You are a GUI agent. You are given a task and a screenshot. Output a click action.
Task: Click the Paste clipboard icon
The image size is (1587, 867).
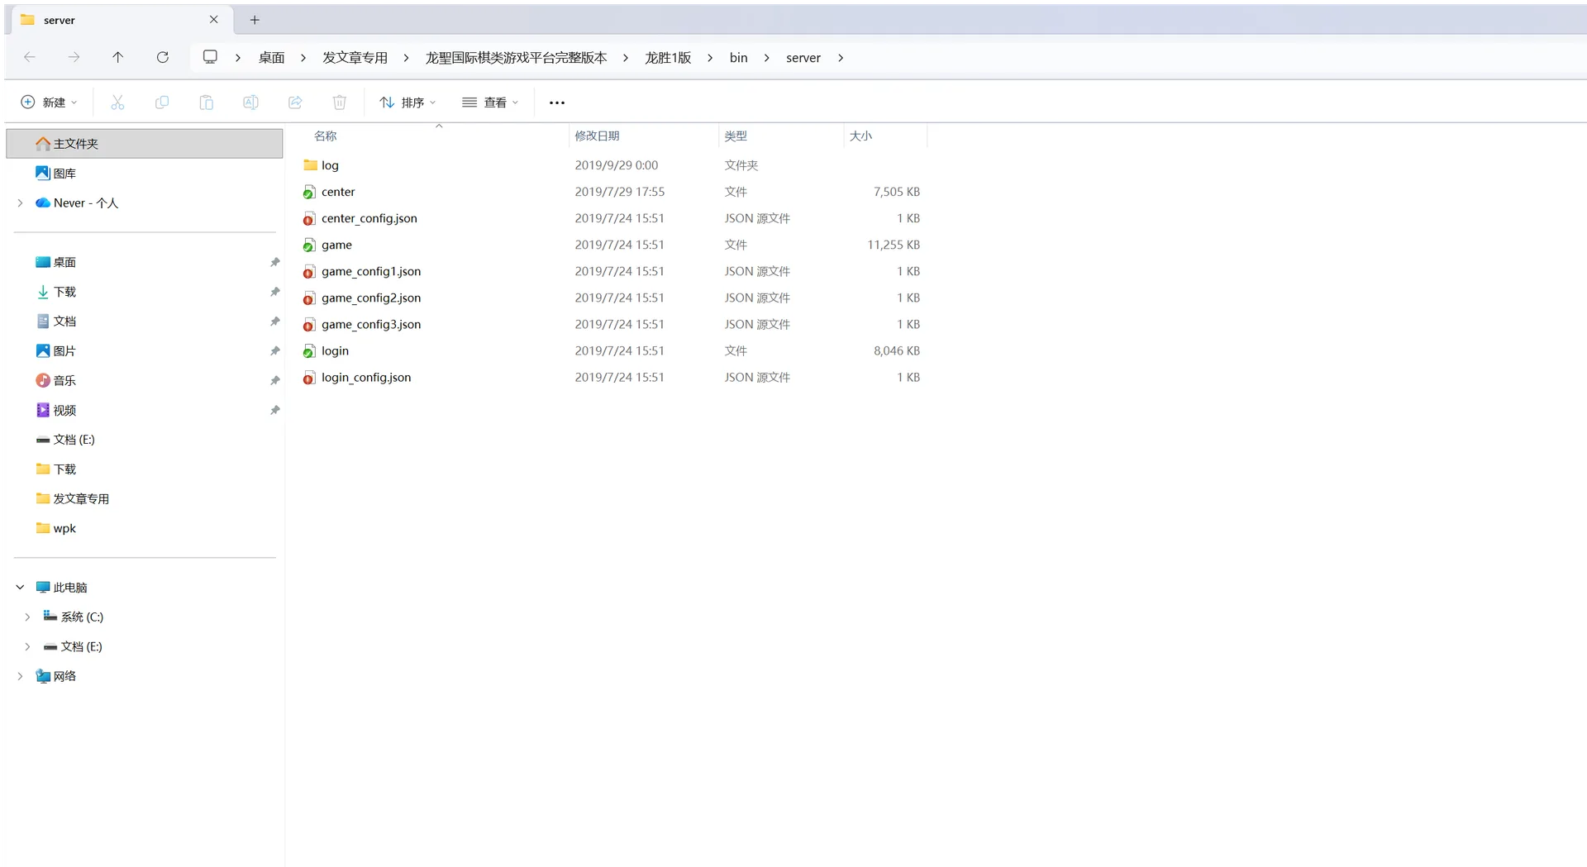point(207,102)
